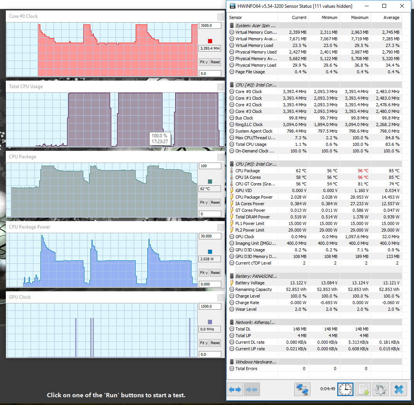Click the Battery: PANASONI group icon
Image resolution: width=414 pixels, height=405 pixels.
point(232,276)
